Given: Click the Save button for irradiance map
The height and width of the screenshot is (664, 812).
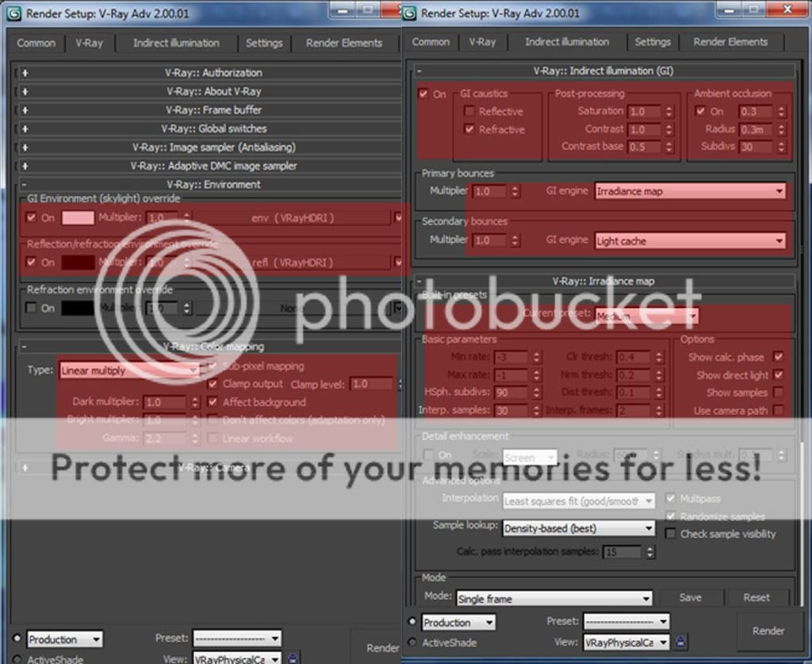Looking at the screenshot, I should [691, 597].
